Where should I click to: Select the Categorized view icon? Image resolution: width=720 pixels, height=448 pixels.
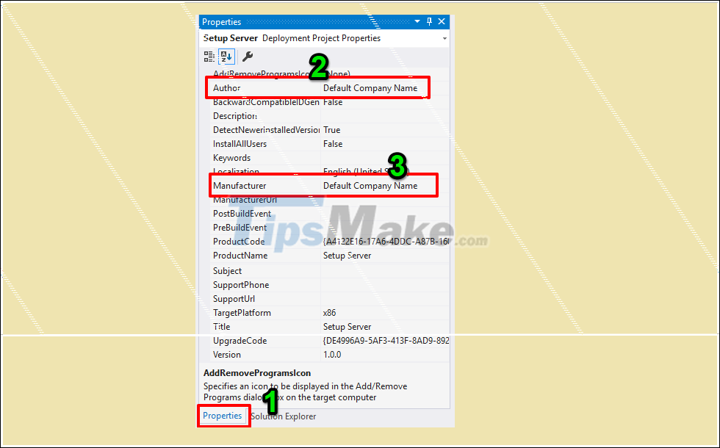coord(208,56)
